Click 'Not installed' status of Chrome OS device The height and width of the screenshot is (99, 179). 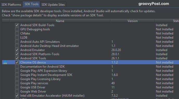coord(165,62)
